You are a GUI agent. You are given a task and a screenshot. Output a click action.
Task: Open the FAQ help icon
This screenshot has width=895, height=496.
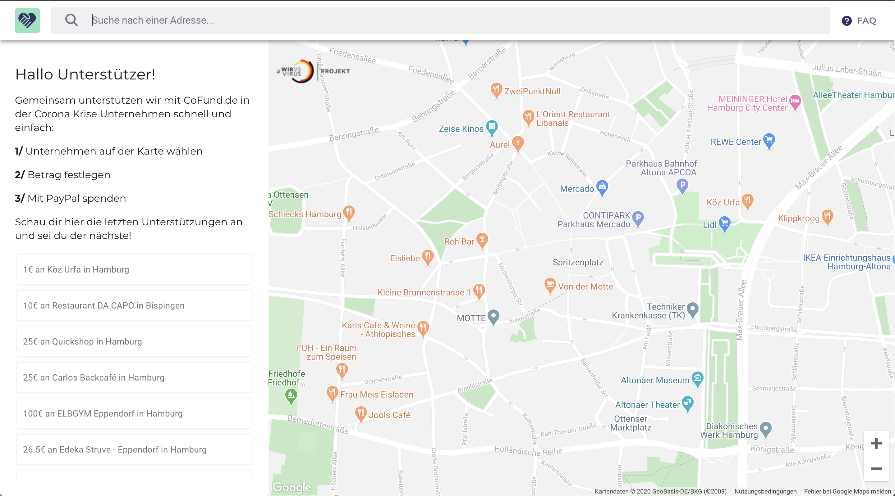tap(846, 21)
